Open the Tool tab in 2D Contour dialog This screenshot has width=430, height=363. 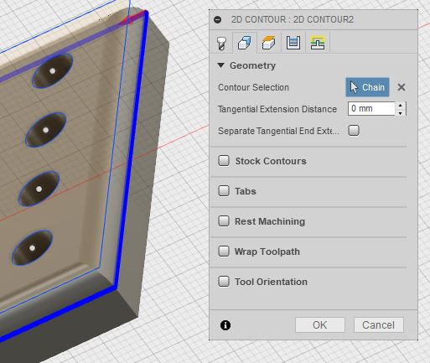click(x=221, y=43)
